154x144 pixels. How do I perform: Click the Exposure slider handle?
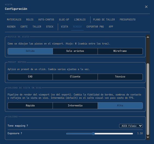pyautogui.click(x=93, y=134)
